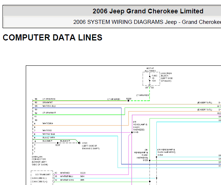
Task: Click the pin number 11 on data link connector
Action: [35, 116]
